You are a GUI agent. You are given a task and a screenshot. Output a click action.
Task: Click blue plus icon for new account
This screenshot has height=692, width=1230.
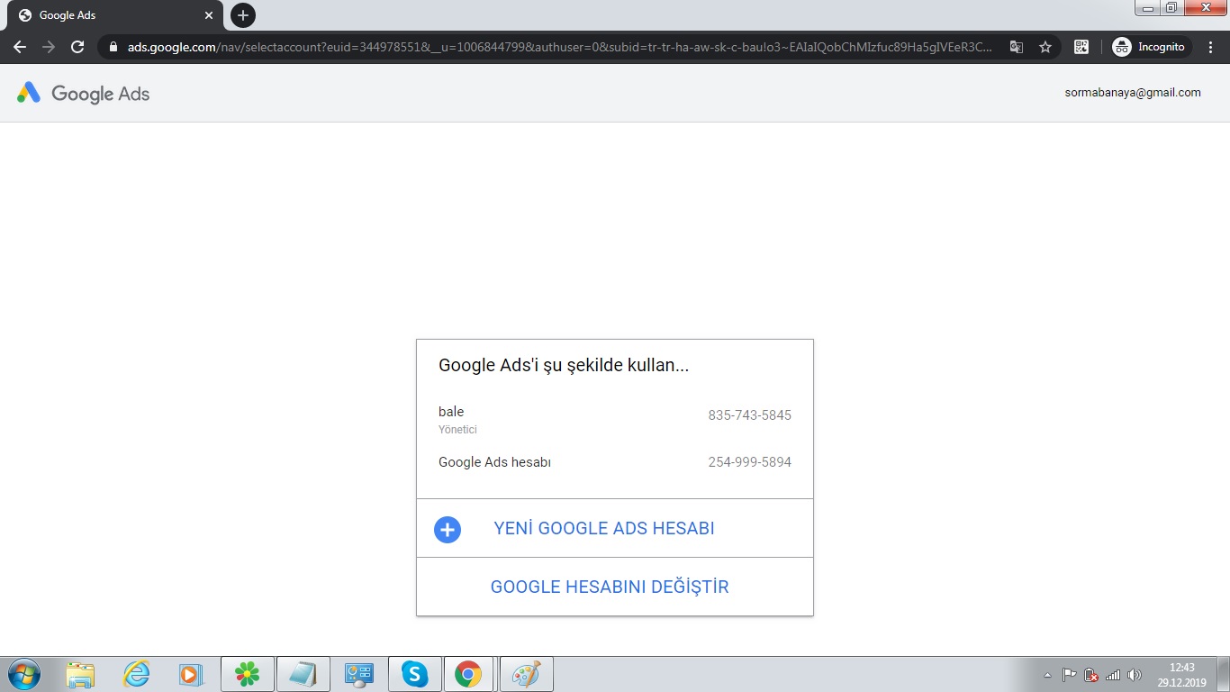point(448,529)
